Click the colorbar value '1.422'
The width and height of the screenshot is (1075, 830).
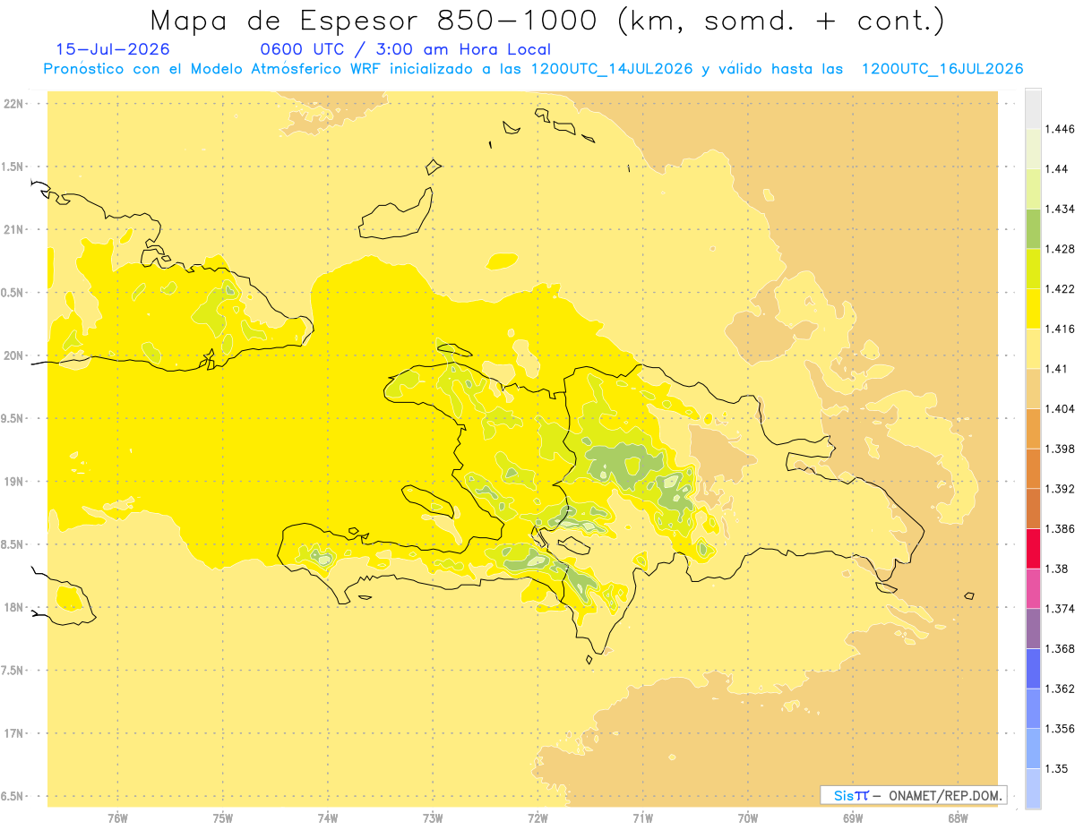coord(1060,289)
